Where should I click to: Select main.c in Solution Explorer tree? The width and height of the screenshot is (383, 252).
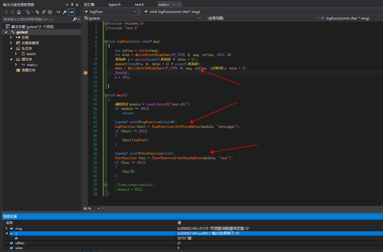(x=32, y=65)
